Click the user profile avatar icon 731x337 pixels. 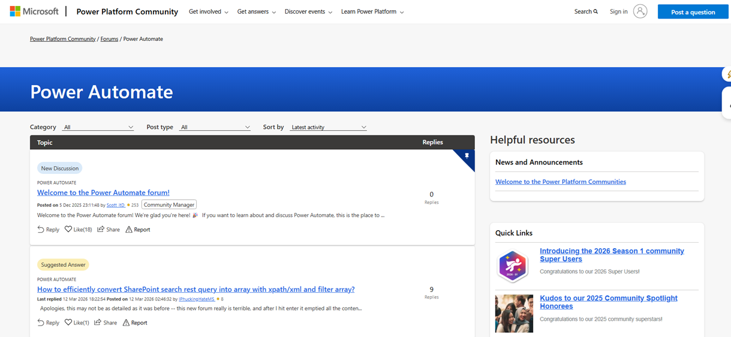click(x=640, y=11)
